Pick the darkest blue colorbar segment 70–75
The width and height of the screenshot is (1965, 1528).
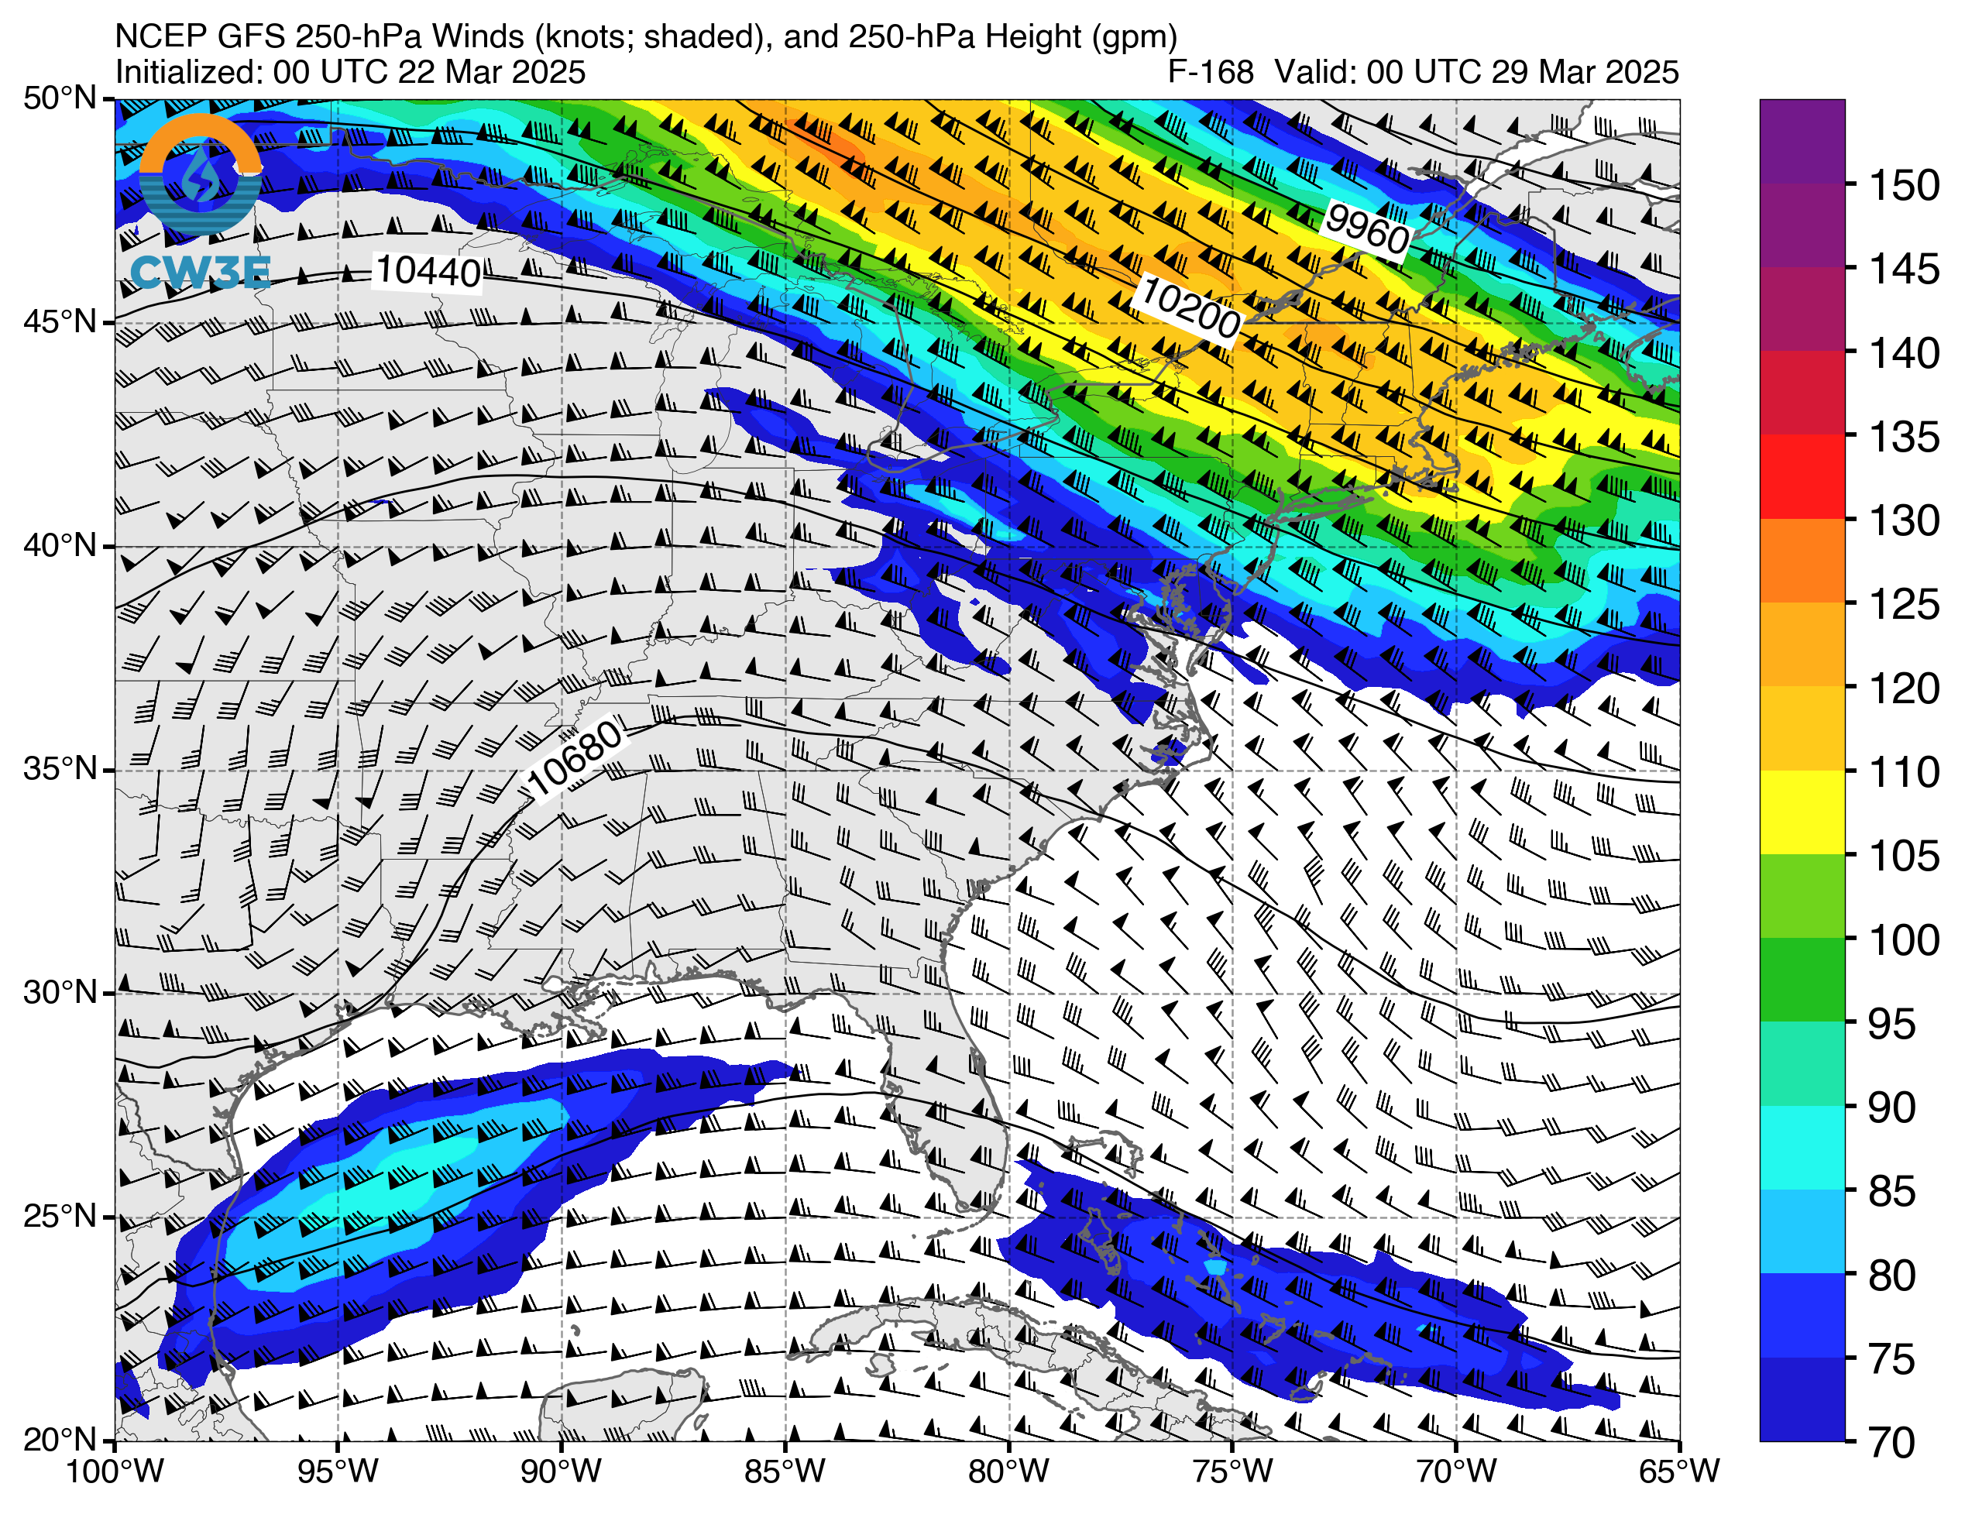[x=1802, y=1399]
